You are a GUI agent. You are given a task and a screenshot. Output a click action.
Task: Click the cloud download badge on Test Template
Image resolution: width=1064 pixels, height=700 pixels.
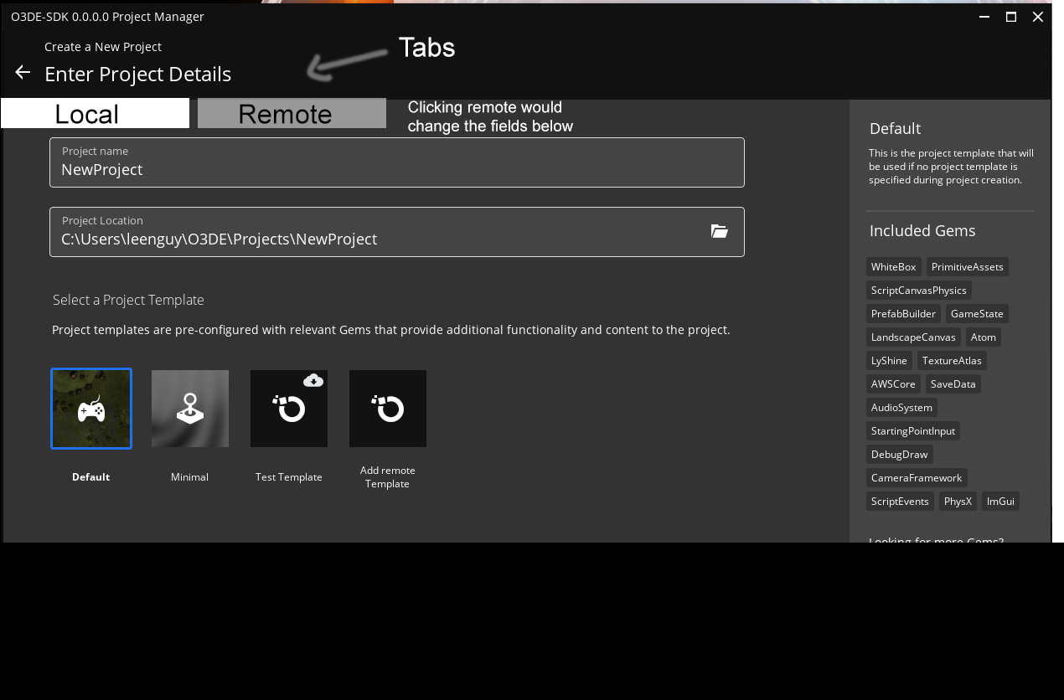[x=314, y=380]
